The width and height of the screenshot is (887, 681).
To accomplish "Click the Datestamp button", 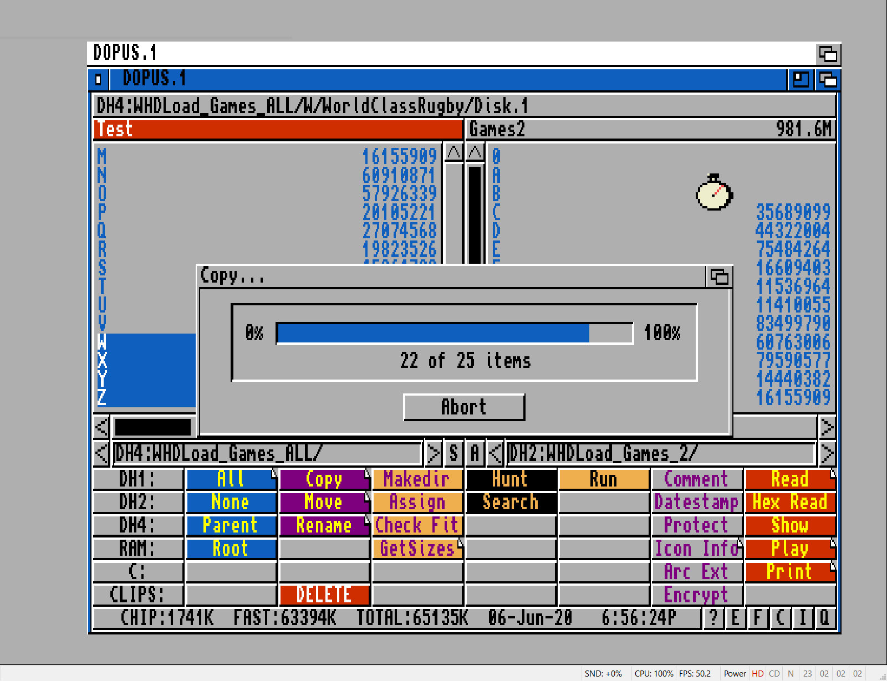I will [697, 502].
